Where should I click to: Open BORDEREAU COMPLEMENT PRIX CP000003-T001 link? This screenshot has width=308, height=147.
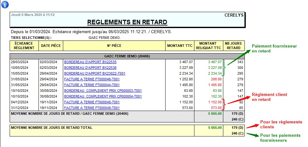(103, 91)
